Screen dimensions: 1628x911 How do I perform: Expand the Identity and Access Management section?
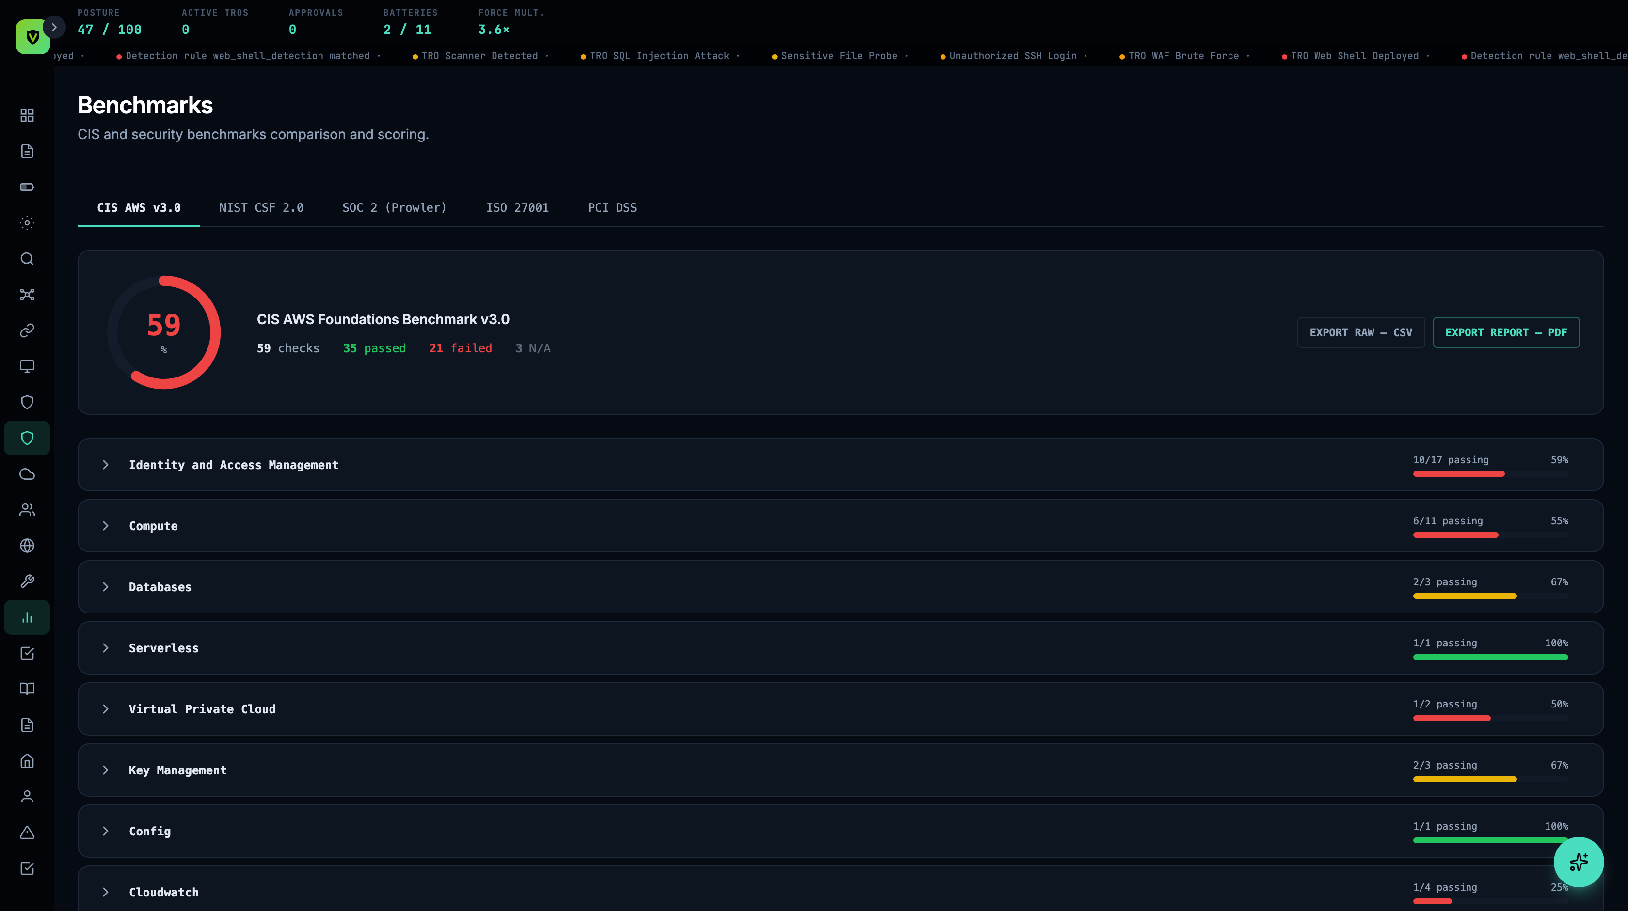[233, 465]
